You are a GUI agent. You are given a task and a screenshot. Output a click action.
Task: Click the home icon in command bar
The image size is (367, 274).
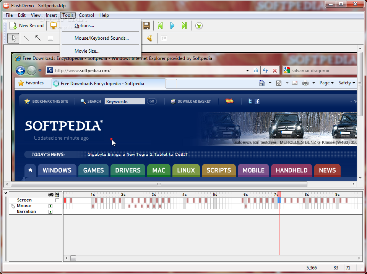point(261,83)
